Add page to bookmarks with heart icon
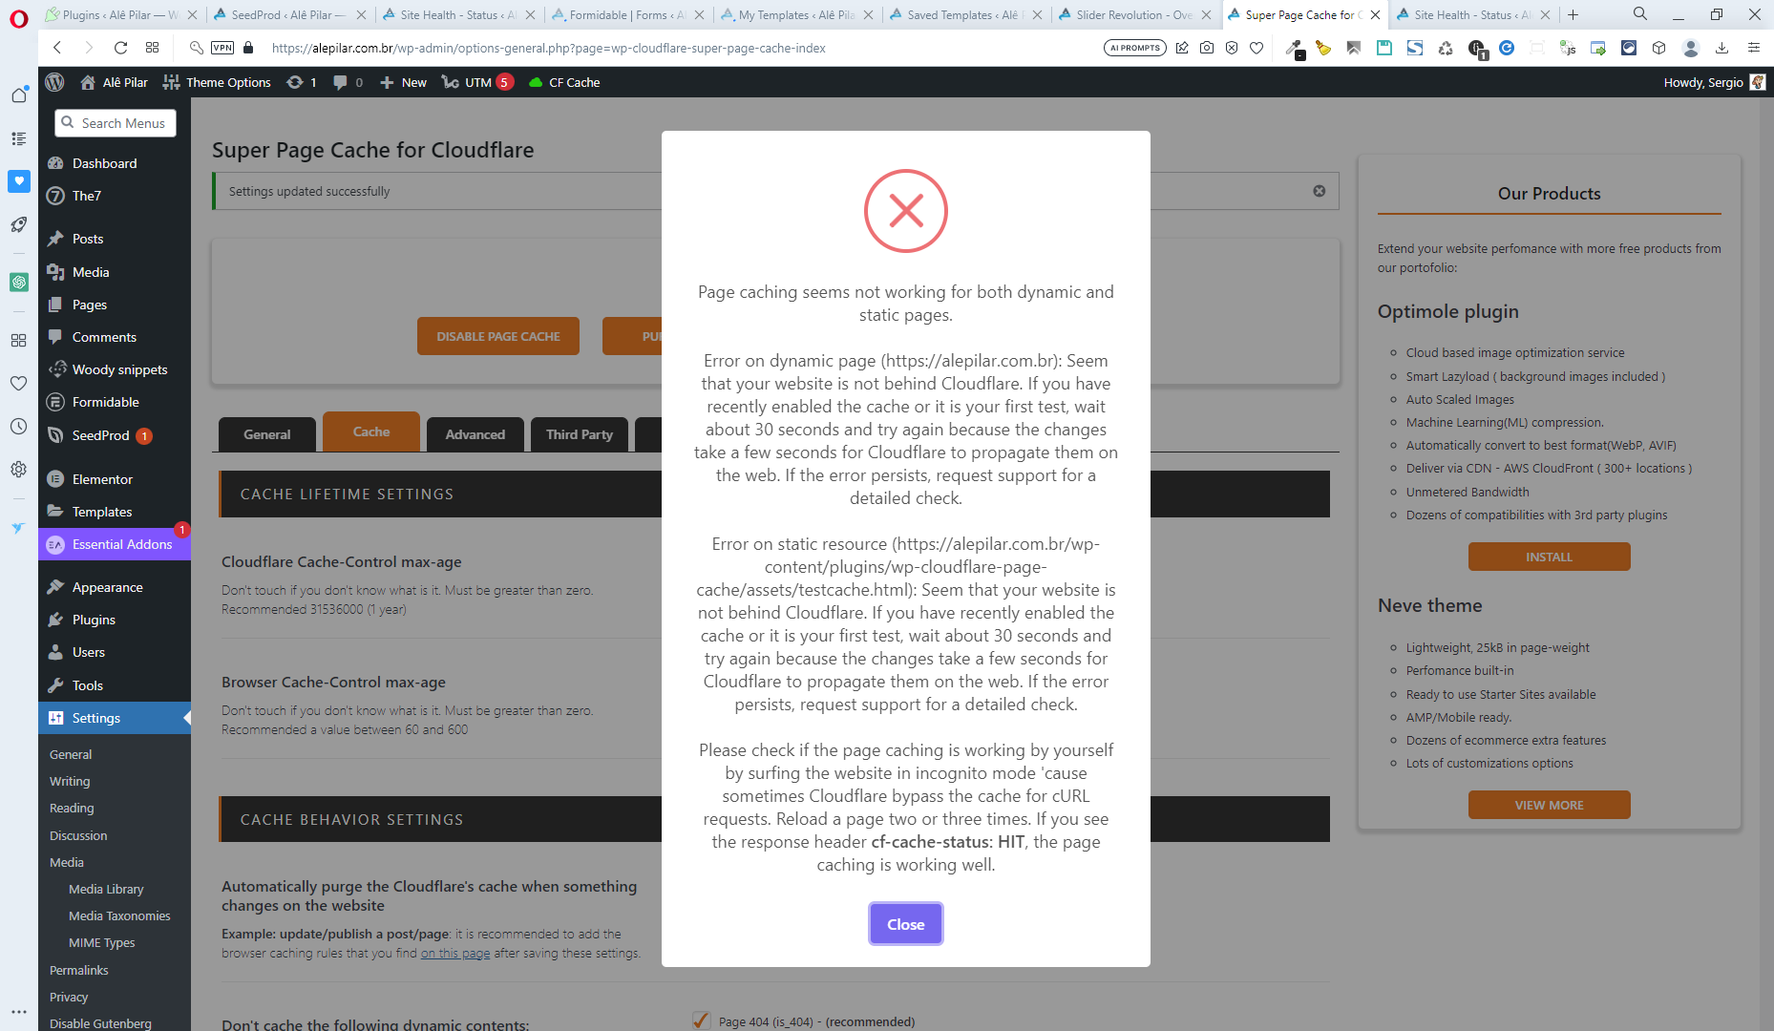1774x1031 pixels. pyautogui.click(x=1257, y=48)
